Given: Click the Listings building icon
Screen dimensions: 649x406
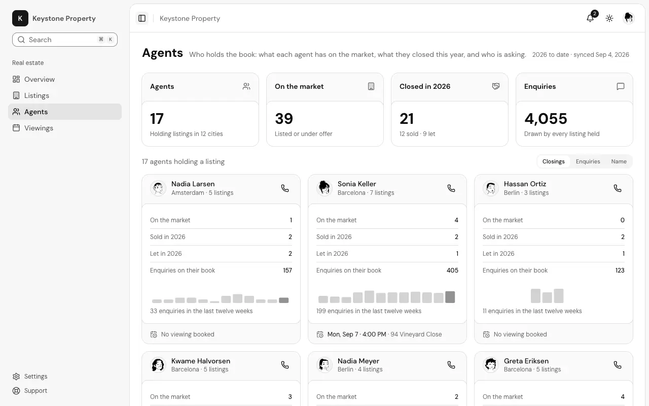Looking at the screenshot, I should tap(16, 95).
